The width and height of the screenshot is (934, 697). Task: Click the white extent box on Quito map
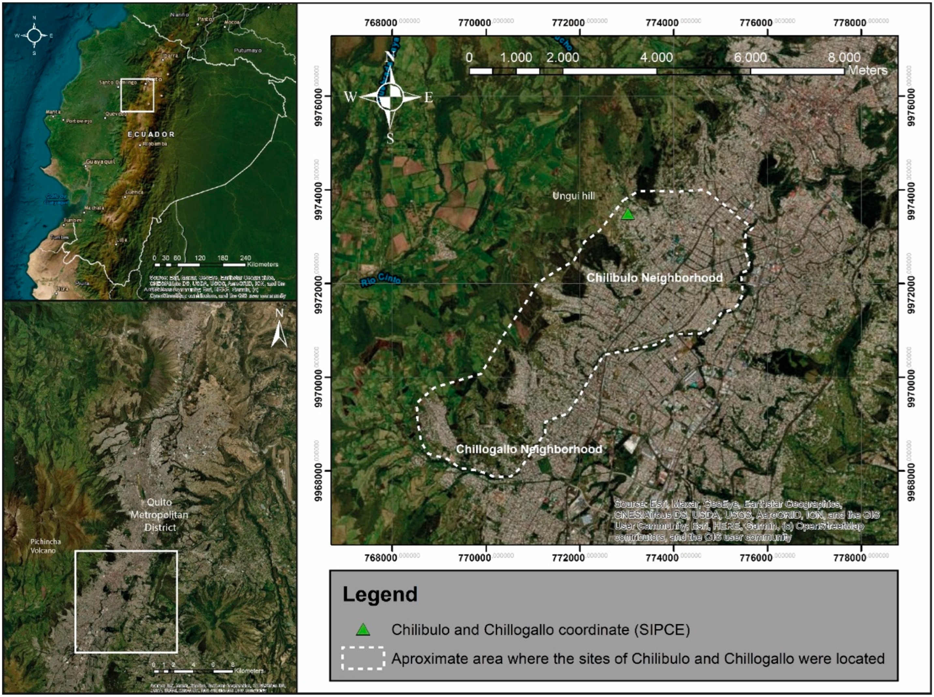(x=126, y=602)
